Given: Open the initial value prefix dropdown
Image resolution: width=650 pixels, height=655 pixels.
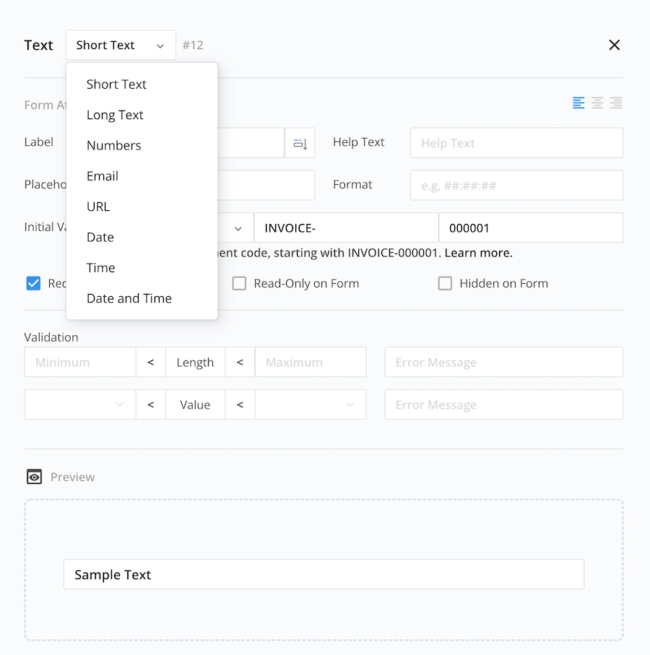Looking at the screenshot, I should [238, 227].
